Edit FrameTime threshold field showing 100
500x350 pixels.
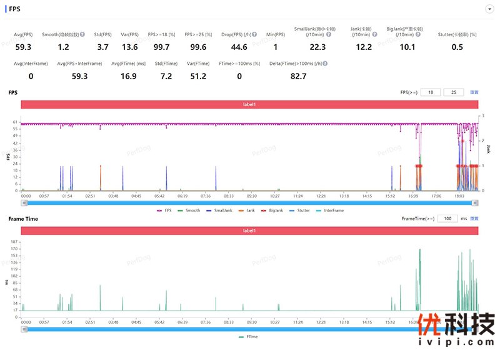click(447, 218)
